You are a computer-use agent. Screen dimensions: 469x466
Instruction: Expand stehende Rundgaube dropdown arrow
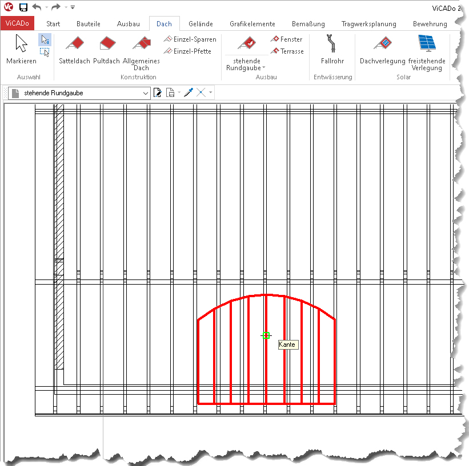264,67
